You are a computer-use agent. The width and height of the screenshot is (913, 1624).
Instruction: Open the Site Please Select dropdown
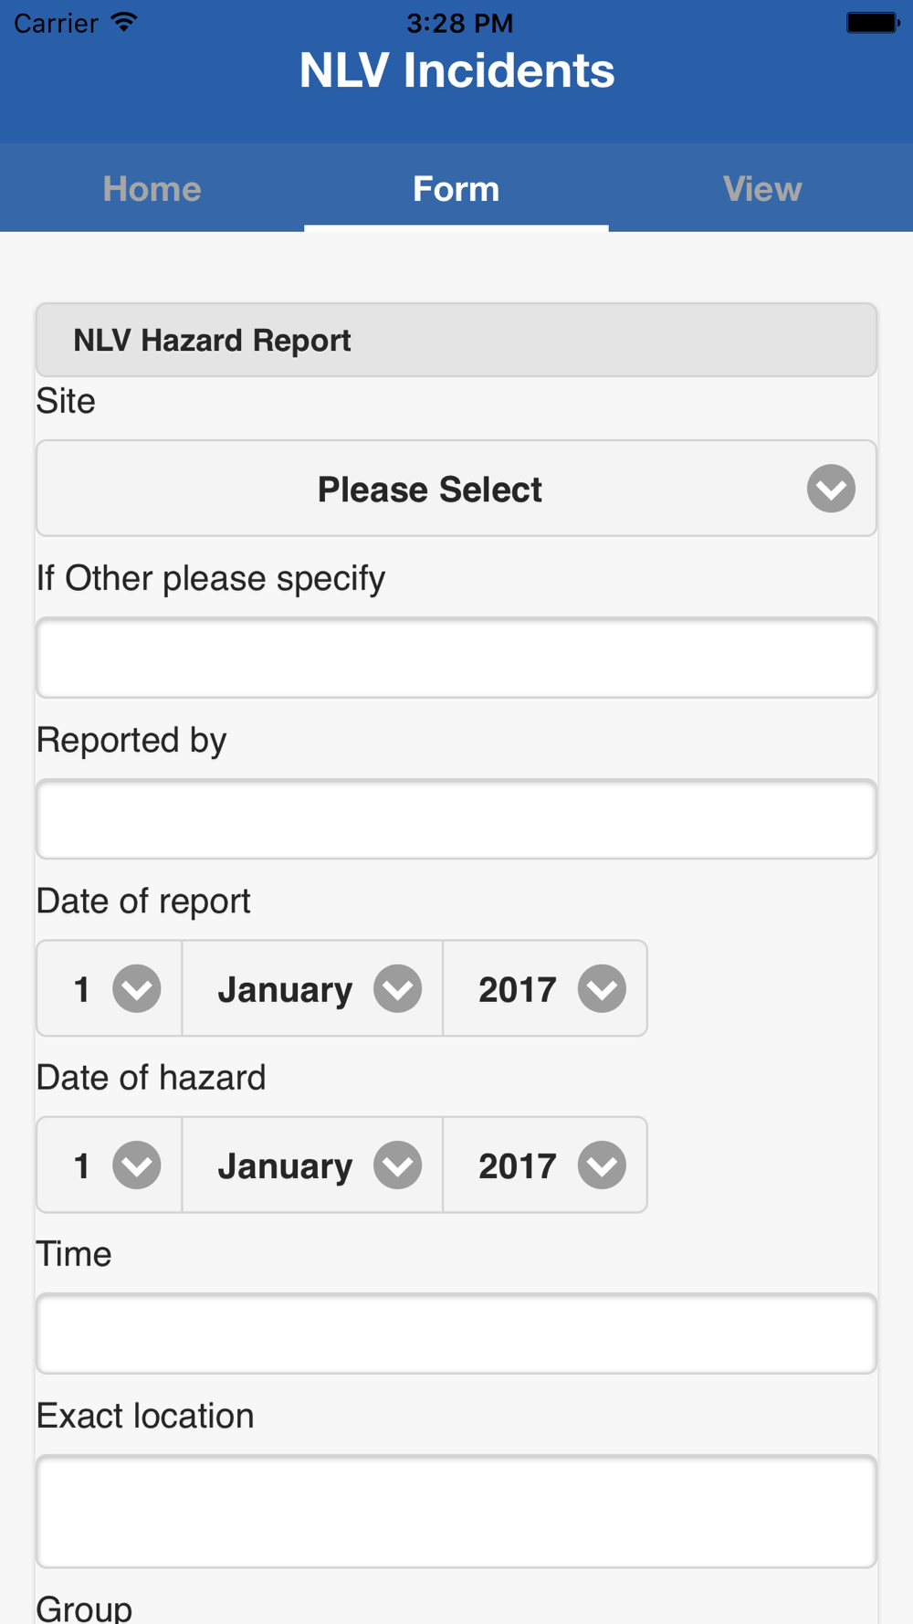456,489
